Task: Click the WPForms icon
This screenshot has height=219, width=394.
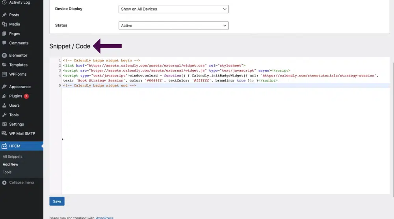Action: pos(4,74)
